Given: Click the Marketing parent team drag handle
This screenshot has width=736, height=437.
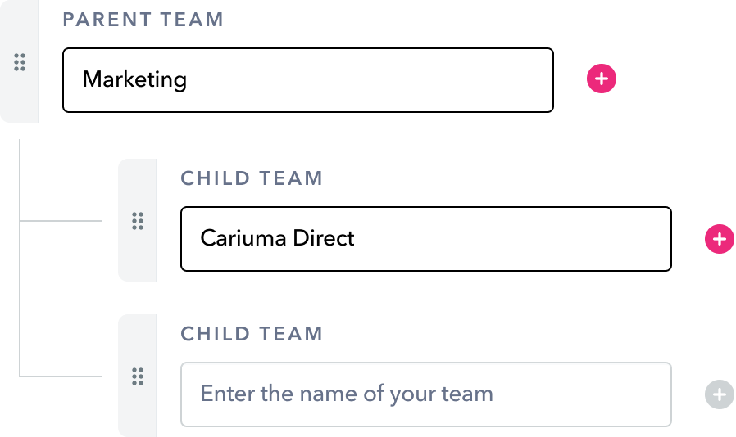Looking at the screenshot, I should point(20,62).
